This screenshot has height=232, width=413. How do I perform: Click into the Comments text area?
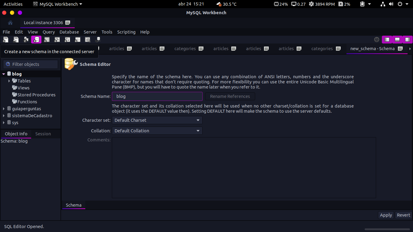[x=244, y=168]
